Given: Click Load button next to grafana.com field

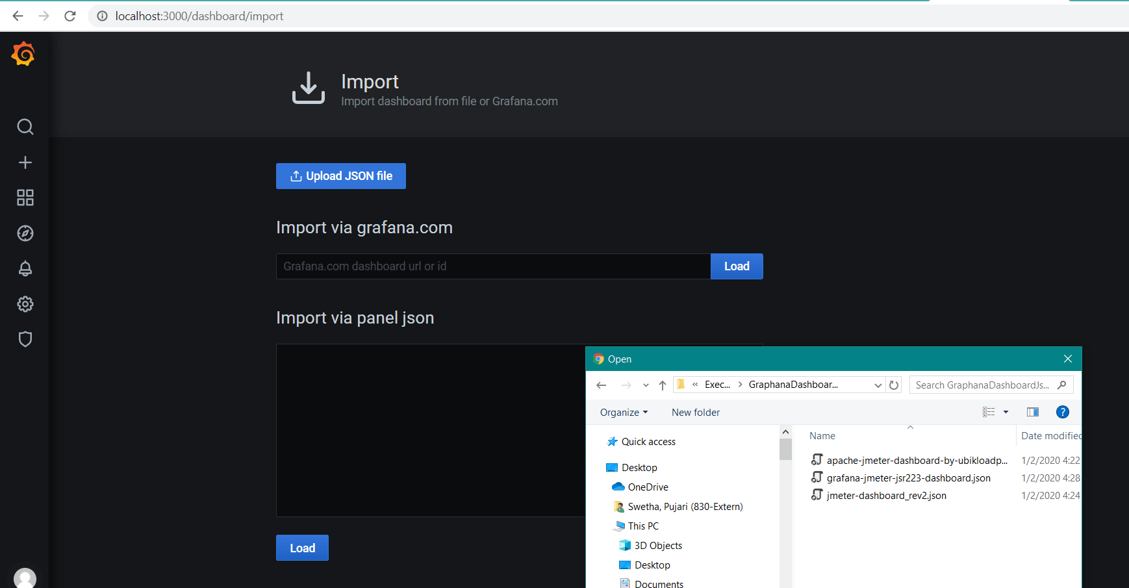Looking at the screenshot, I should pos(736,266).
